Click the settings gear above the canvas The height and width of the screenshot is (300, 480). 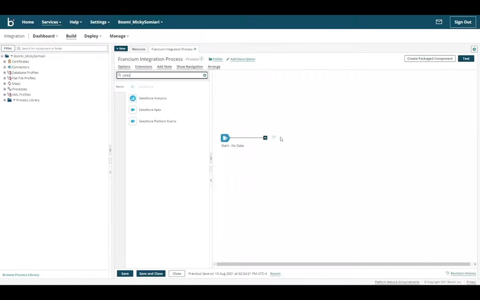click(474, 49)
